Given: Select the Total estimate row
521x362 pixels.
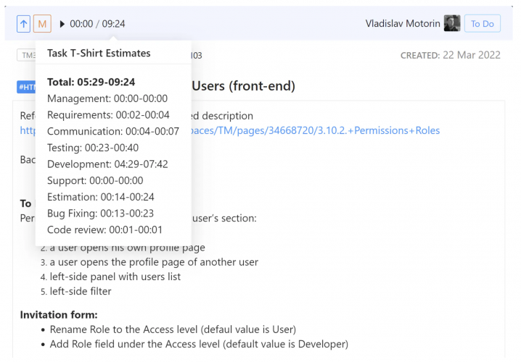Looking at the screenshot, I should 91,82.
